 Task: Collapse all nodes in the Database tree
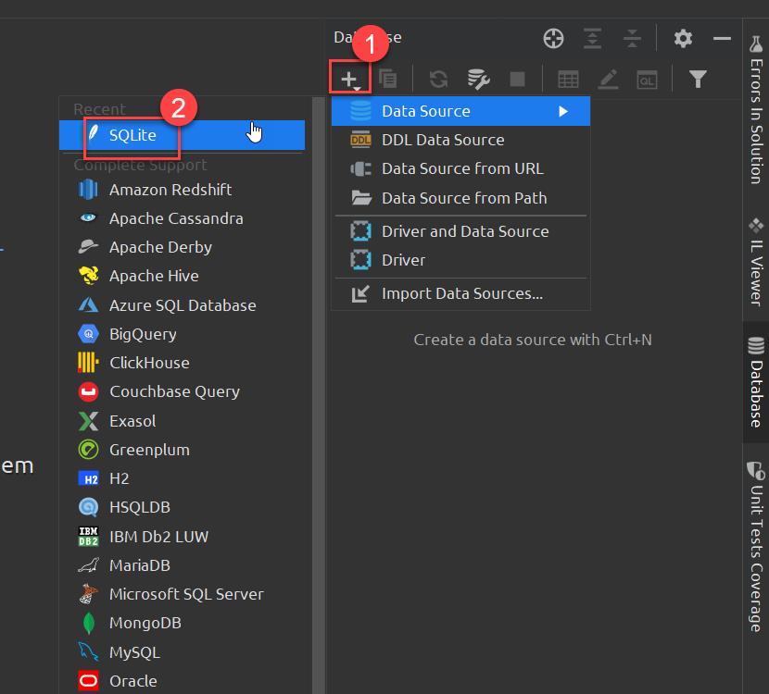(x=632, y=38)
